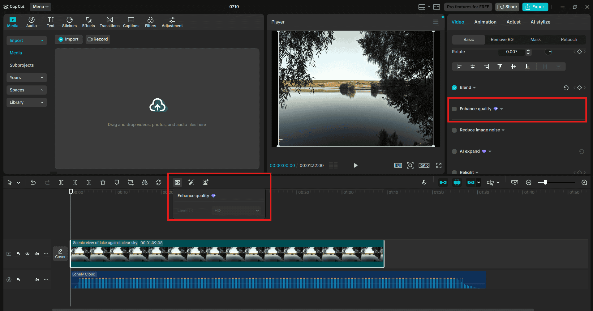Adjust the timeline zoom slider
This screenshot has width=593, height=311.
pos(545,182)
